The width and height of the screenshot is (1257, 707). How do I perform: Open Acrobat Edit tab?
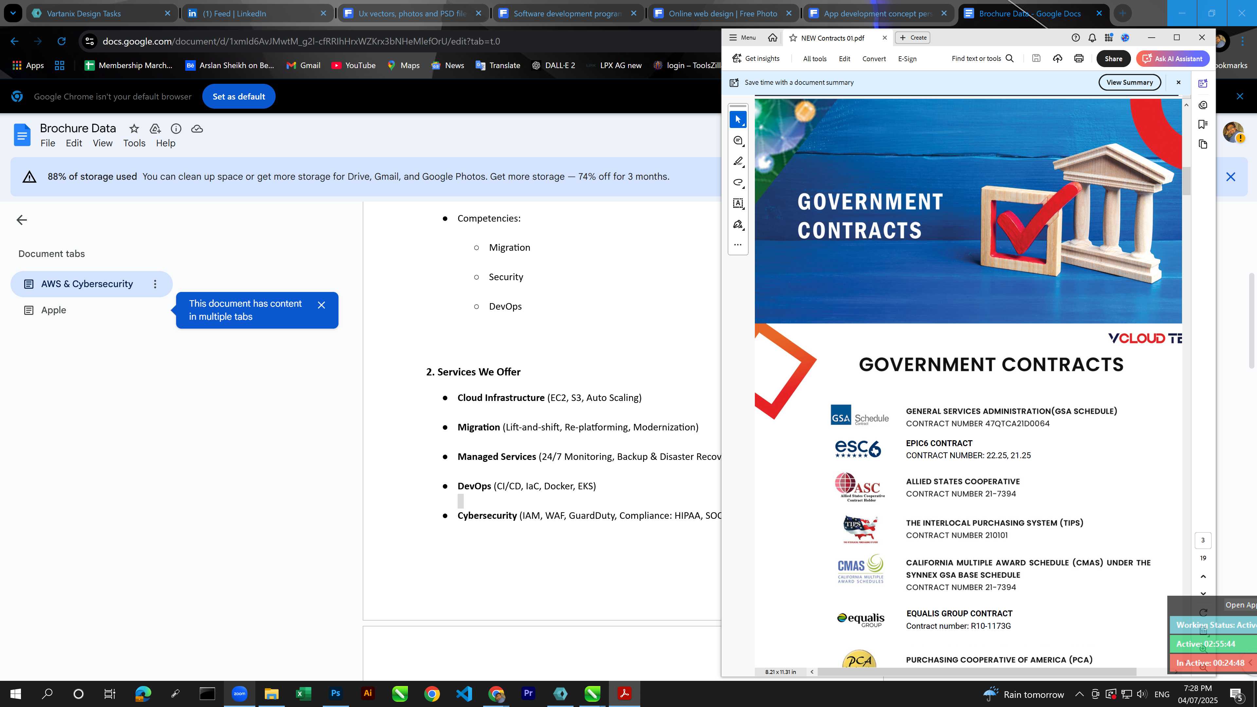pyautogui.click(x=844, y=59)
